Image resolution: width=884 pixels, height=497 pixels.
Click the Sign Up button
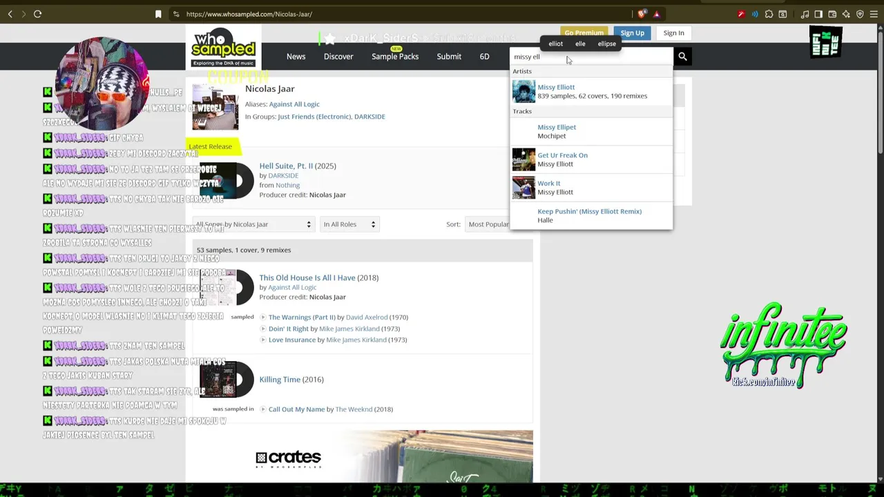pyautogui.click(x=632, y=33)
